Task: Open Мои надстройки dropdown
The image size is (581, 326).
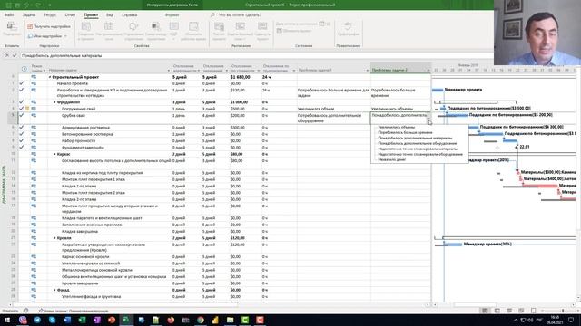Action: (47, 36)
